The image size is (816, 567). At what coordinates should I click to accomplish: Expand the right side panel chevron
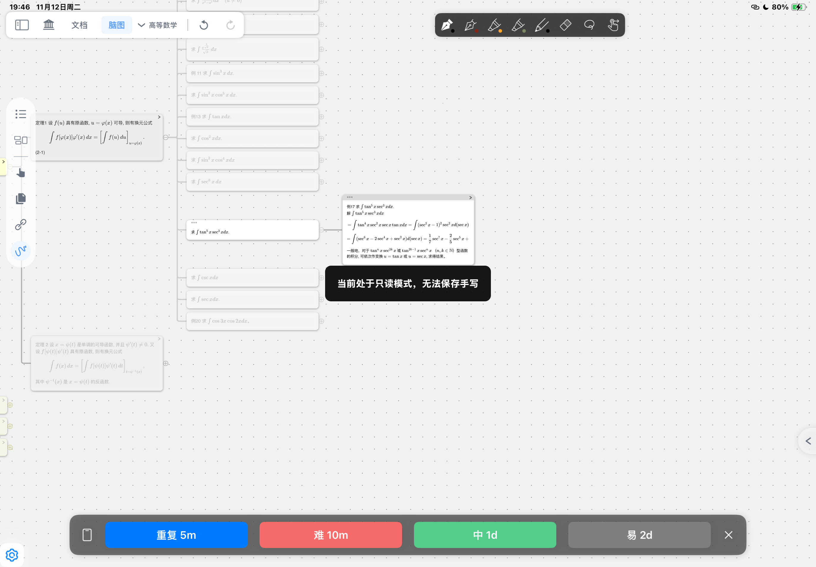pos(808,441)
